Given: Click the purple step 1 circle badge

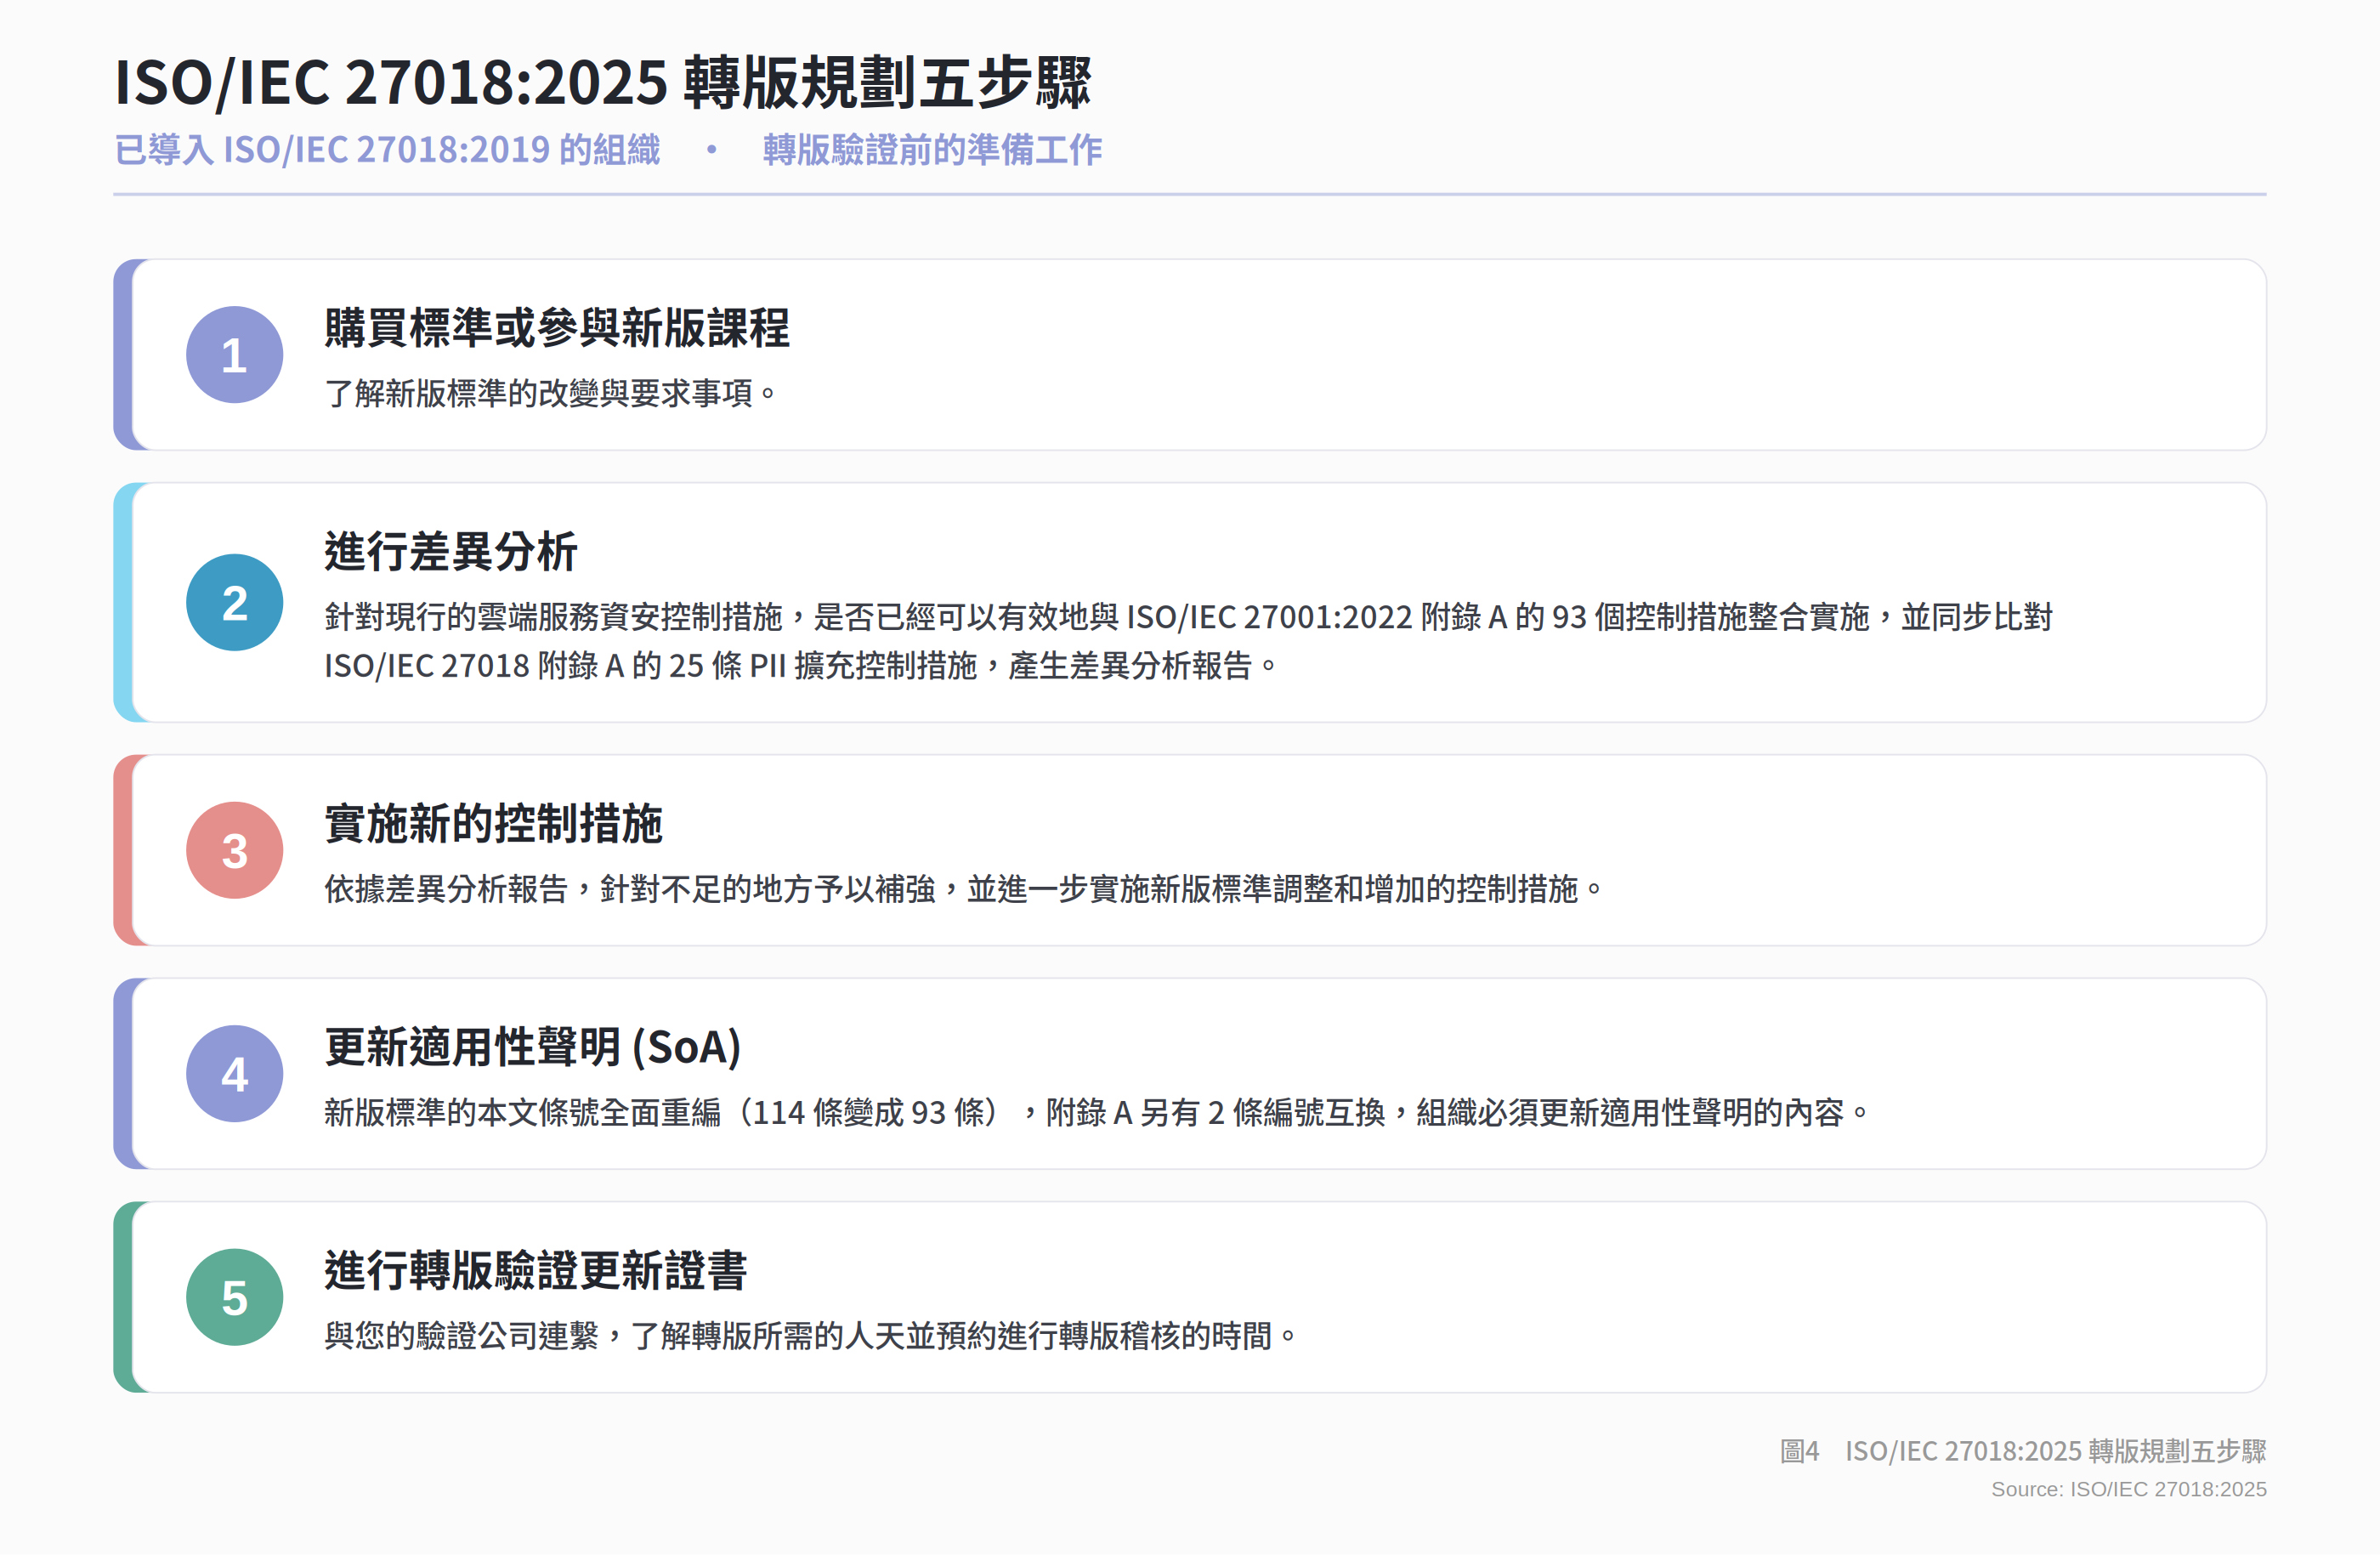Looking at the screenshot, I should pos(234,355).
